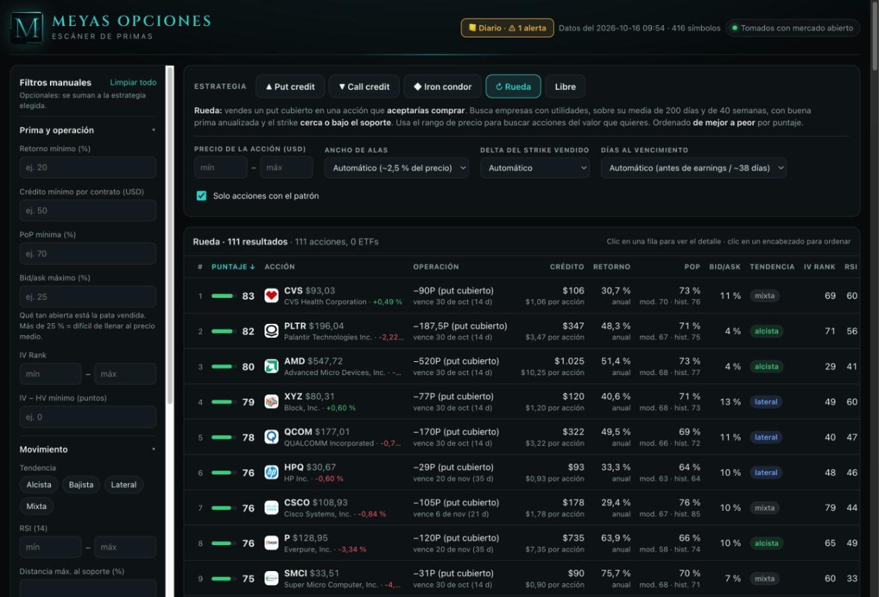The width and height of the screenshot is (879, 597).
Task: Click the 'Limpiar todo' link
Action: 133,83
